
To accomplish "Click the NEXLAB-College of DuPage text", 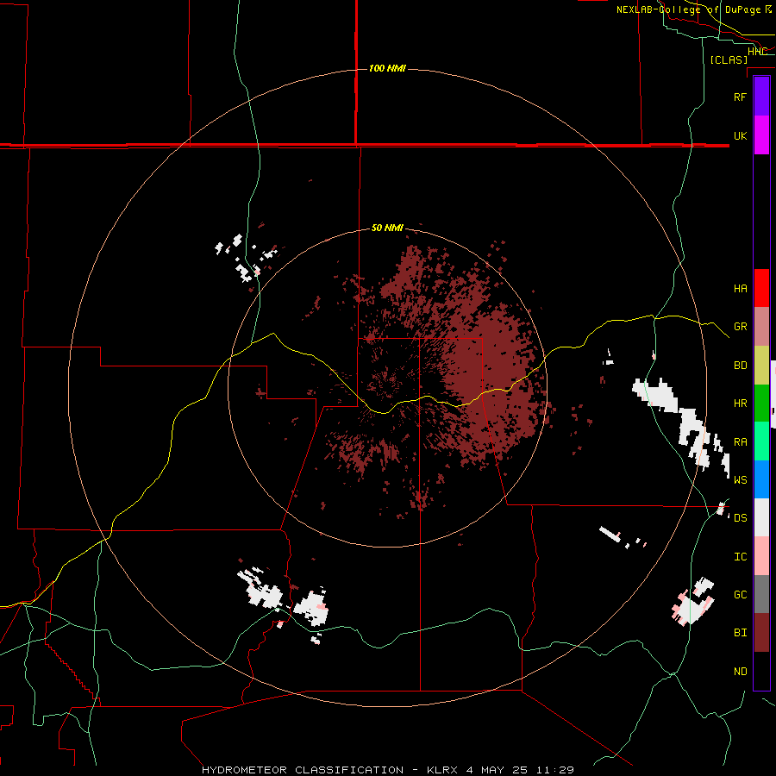I will click(688, 9).
